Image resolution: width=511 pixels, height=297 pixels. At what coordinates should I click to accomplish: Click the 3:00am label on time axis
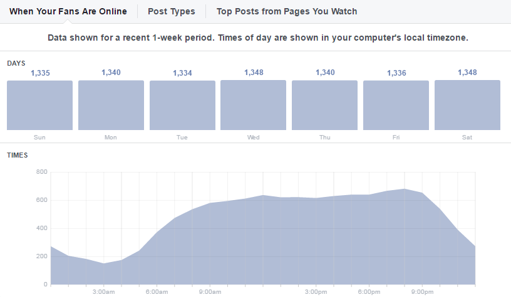pos(103,291)
